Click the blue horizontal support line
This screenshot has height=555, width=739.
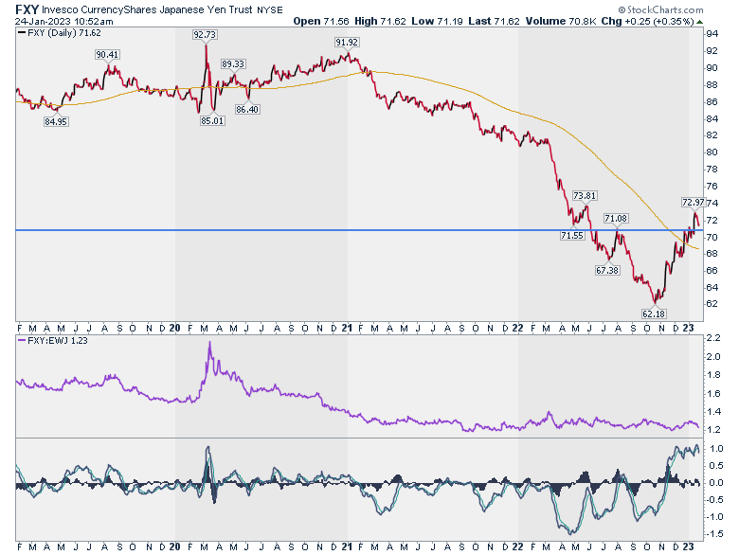pyautogui.click(x=359, y=230)
